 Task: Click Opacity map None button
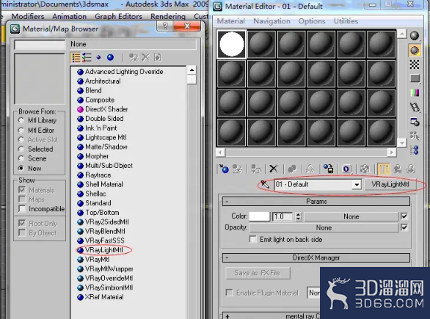tap(324, 228)
